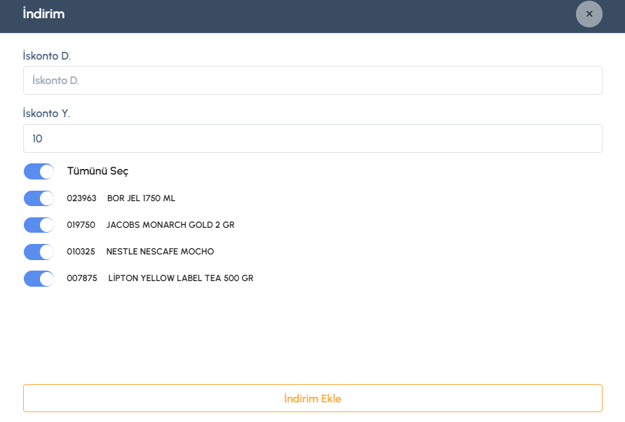This screenshot has width=625, height=422.
Task: Click the LİPTON YELLOW LABEL TEA 500 GR name
Action: (x=181, y=278)
